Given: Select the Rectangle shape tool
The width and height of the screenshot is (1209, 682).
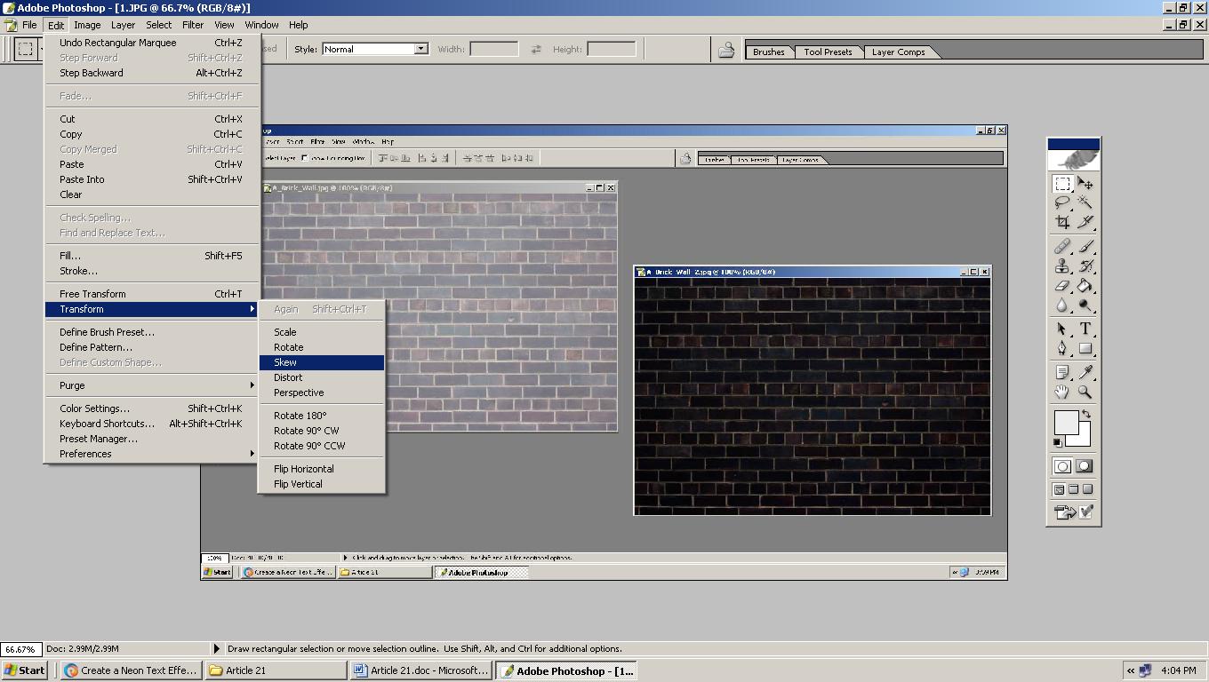Looking at the screenshot, I should [1085, 348].
